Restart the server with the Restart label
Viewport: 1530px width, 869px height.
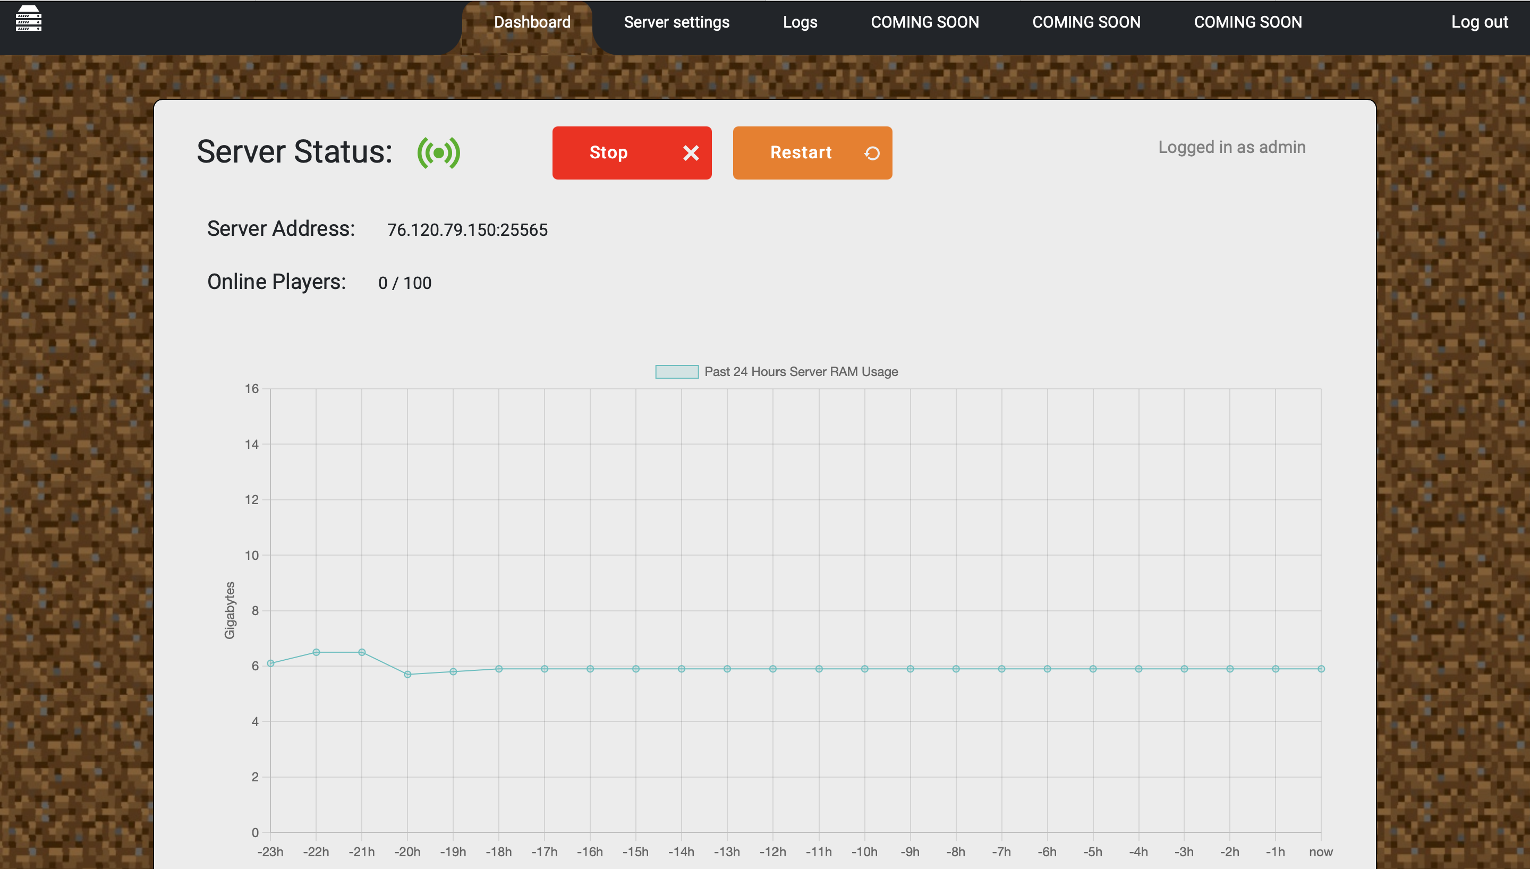[x=801, y=153]
